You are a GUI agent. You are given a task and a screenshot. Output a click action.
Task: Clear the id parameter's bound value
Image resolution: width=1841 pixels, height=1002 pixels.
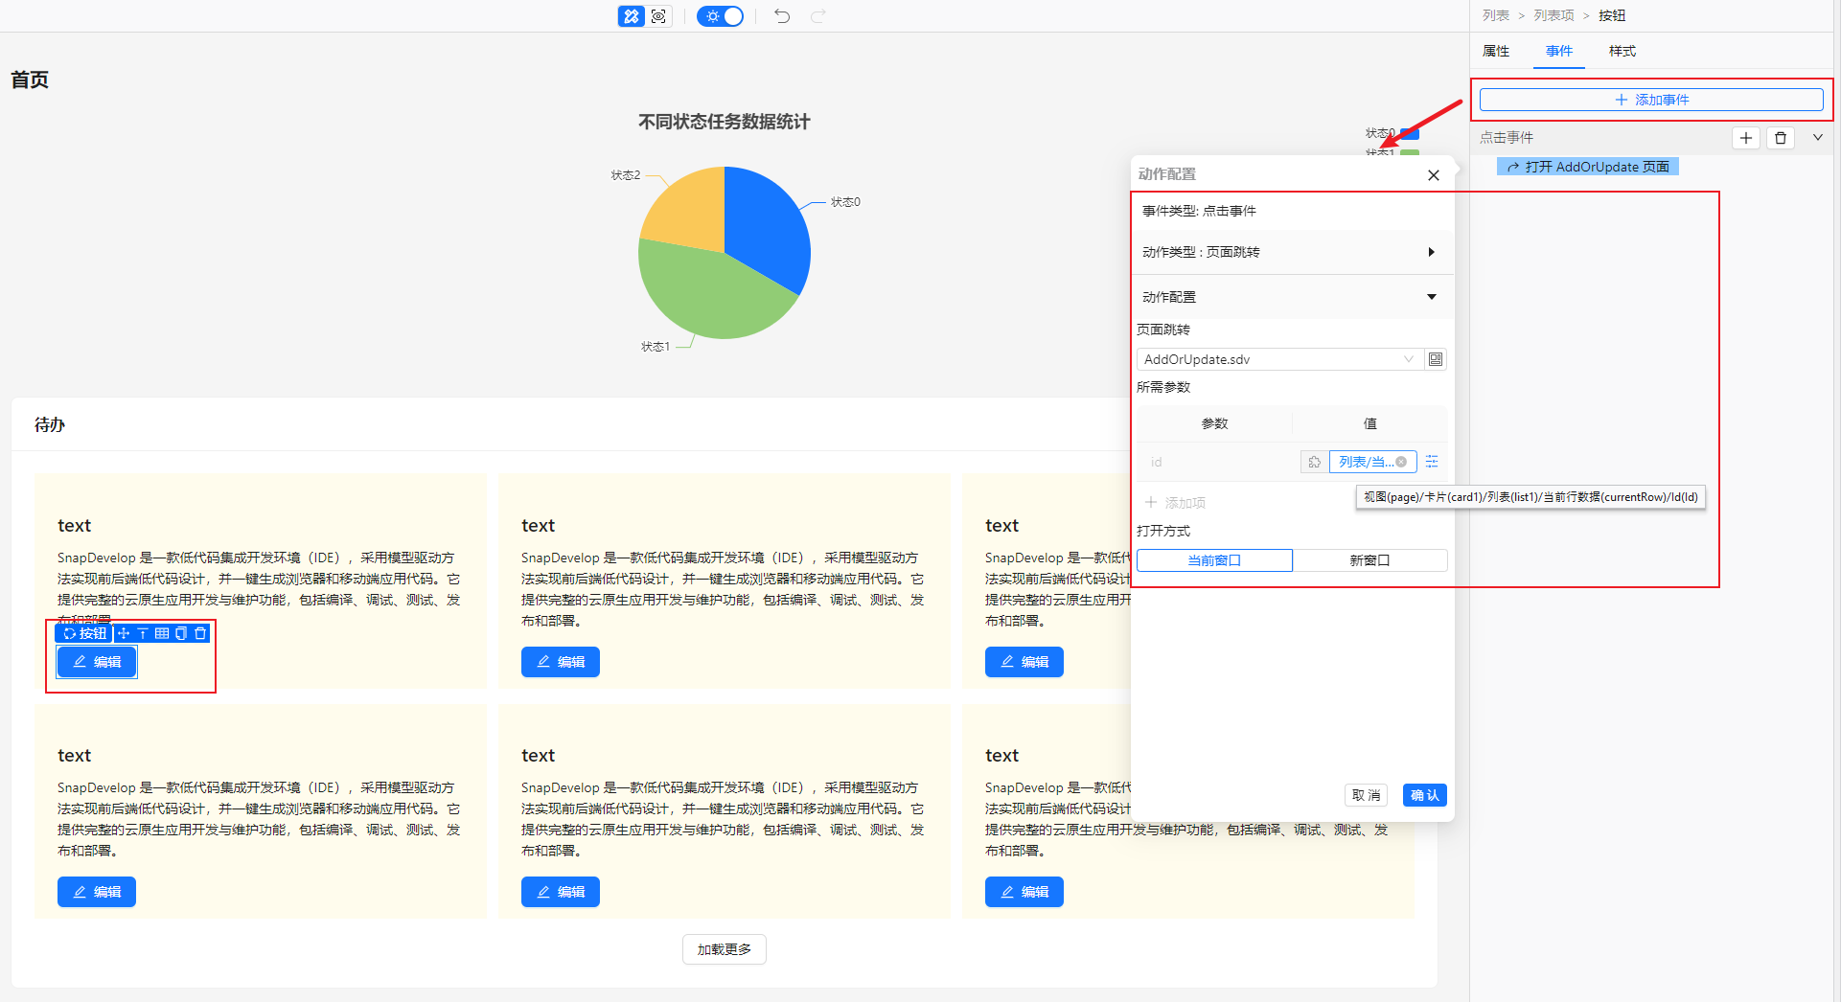pos(1401,462)
